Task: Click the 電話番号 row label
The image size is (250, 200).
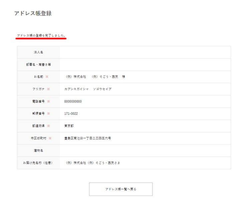Action: [38, 101]
